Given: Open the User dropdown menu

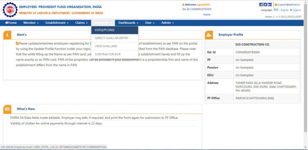Looking at the screenshot, I should tap(150, 23).
